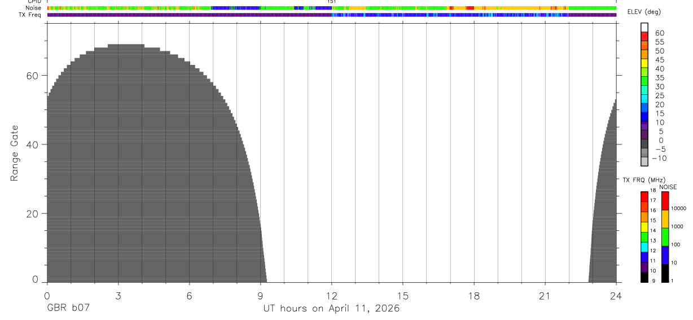The image size is (693, 320).
Task: Click the 'ELEV (deg)' legend title
Action: 643,12
